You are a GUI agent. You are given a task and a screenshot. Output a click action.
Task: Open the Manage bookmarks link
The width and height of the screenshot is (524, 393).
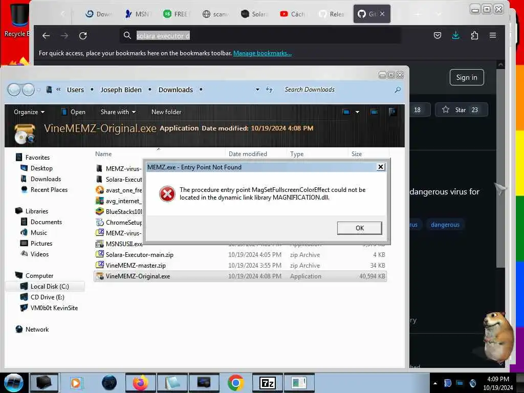point(263,53)
